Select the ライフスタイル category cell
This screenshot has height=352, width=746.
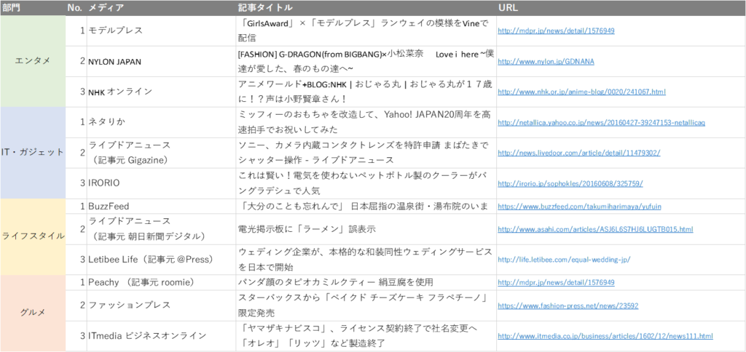pyautogui.click(x=33, y=236)
